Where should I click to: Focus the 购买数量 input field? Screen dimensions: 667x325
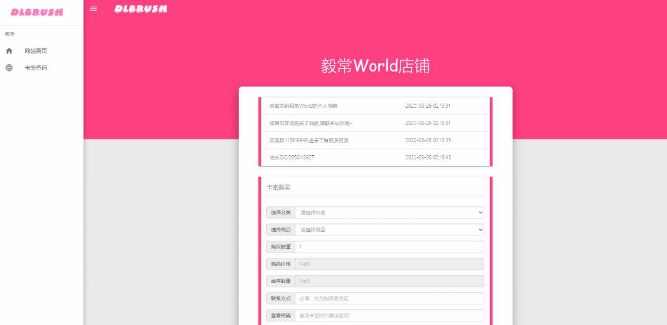tap(389, 247)
